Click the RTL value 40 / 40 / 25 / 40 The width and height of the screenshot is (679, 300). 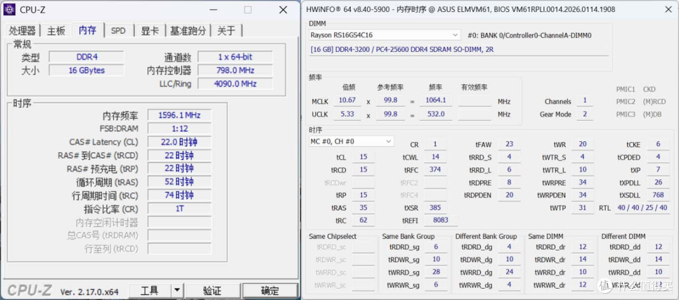(642, 208)
